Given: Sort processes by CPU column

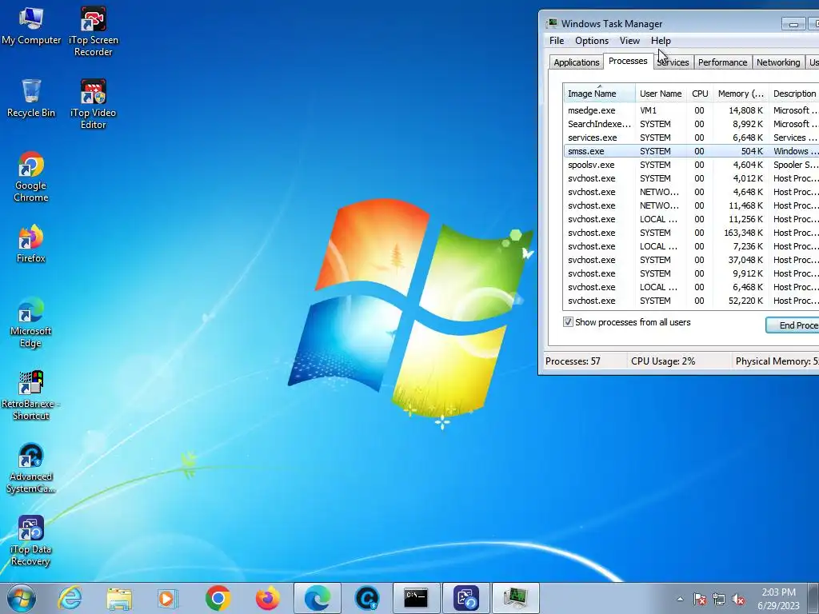Looking at the screenshot, I should pos(700,94).
